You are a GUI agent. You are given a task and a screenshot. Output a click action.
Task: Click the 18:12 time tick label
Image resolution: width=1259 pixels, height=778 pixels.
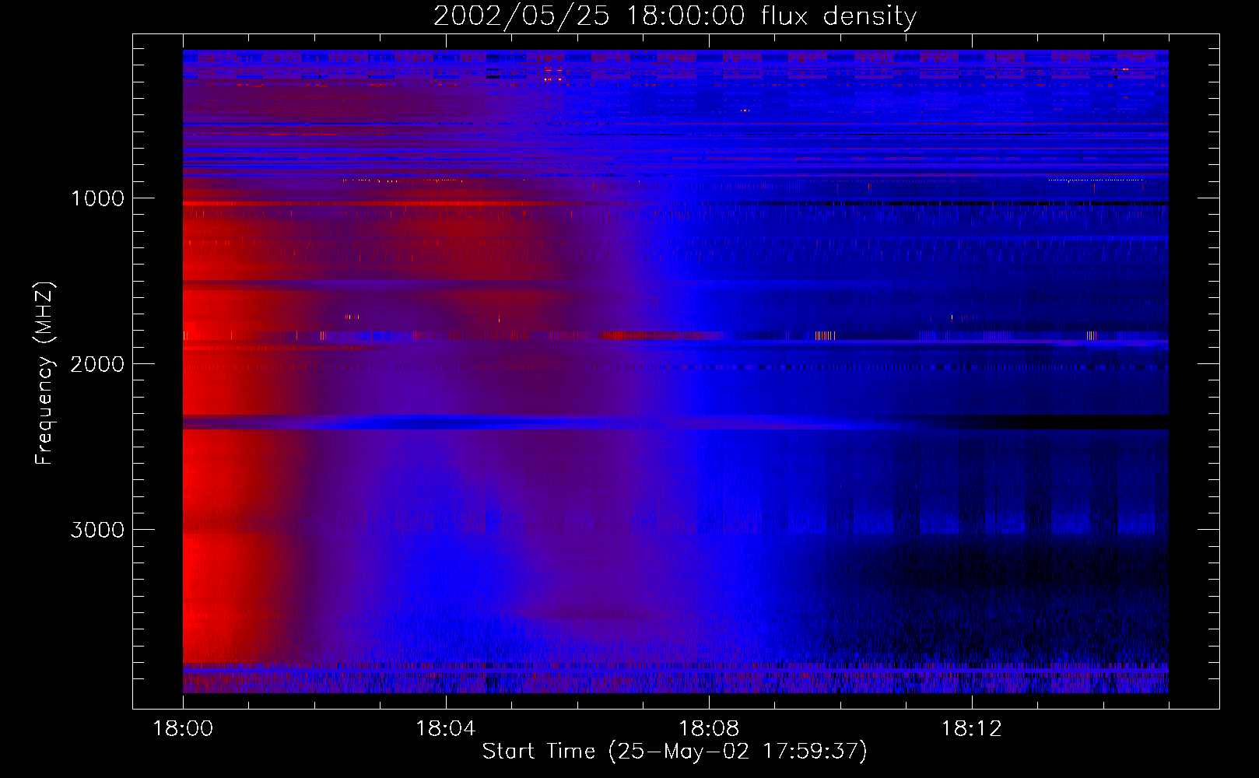tap(971, 729)
